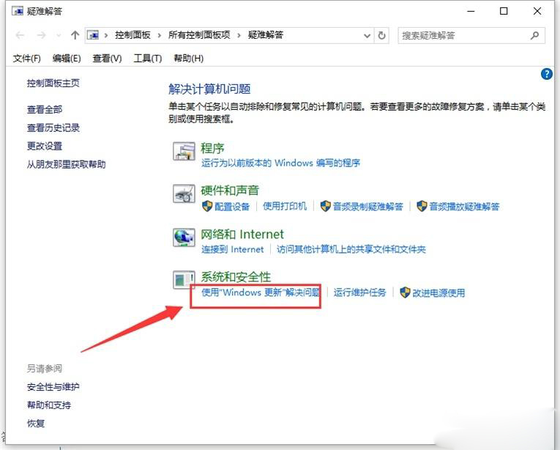Viewport: 560px width, 450px height.
Task: Click the 程序 category icon
Action: coord(184,151)
